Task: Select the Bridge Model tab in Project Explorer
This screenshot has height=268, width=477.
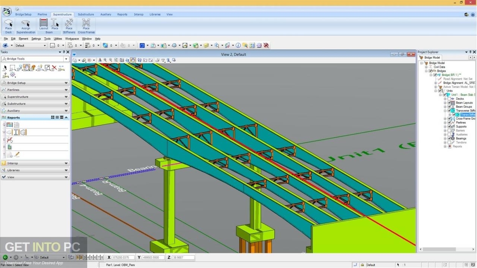Action: pos(430,58)
